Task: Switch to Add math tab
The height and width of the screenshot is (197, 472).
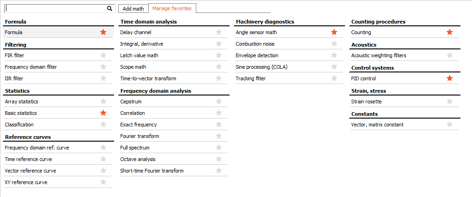Action: pos(133,9)
